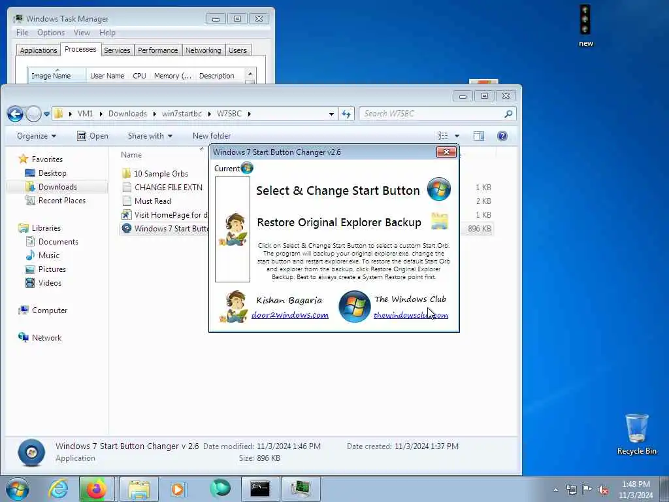
Task: Click New folder in toolbar
Action: (212, 136)
